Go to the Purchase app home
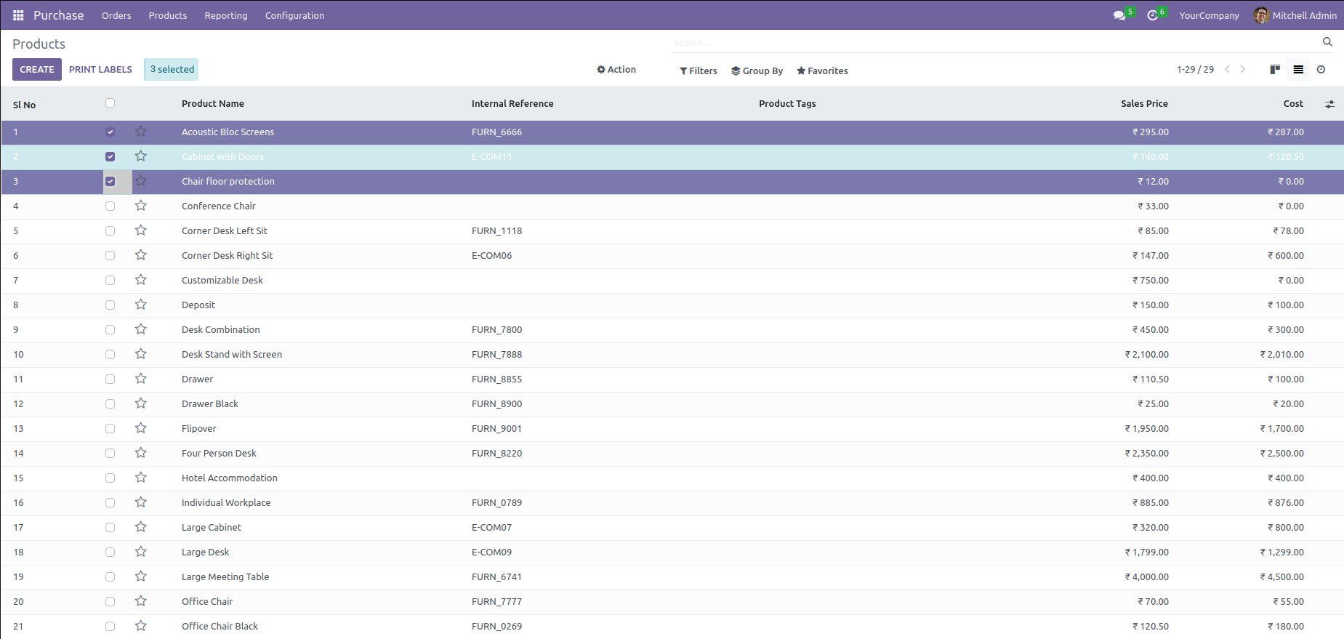The width and height of the screenshot is (1344, 639). [x=59, y=15]
